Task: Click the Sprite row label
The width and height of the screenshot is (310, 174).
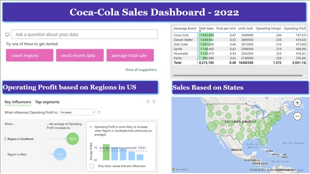Action: 178,49
